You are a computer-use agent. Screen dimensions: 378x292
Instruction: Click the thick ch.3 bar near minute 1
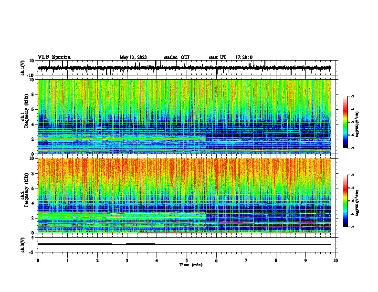(x=75, y=244)
